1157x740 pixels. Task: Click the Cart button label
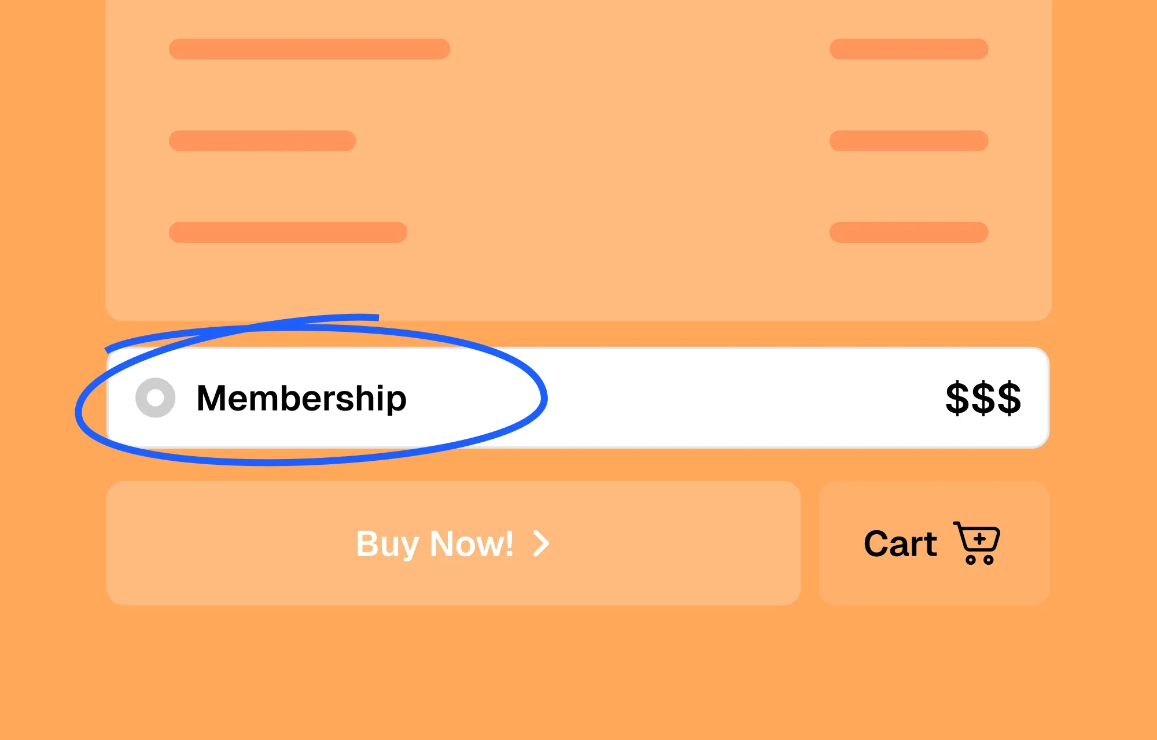[900, 543]
